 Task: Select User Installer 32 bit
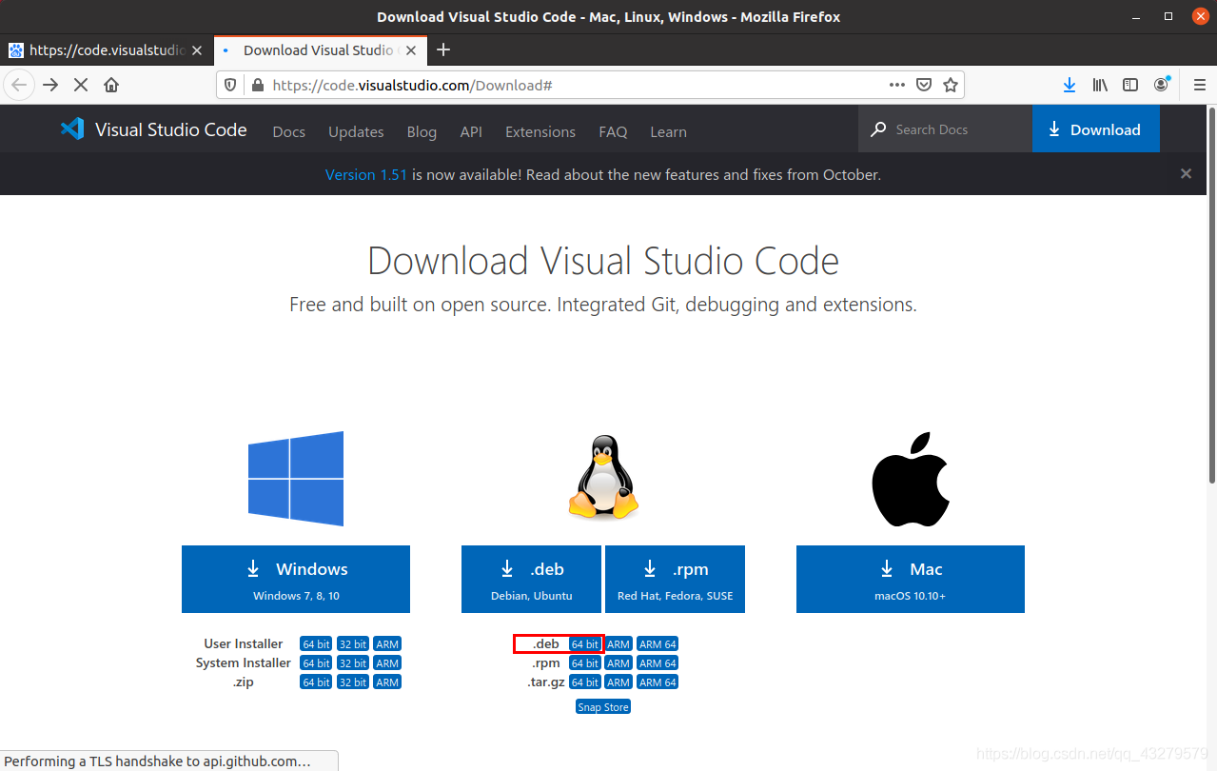pos(353,644)
